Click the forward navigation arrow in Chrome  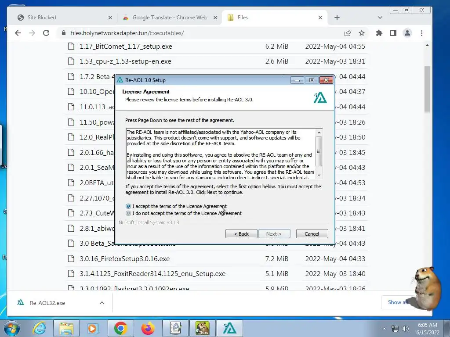[32, 33]
